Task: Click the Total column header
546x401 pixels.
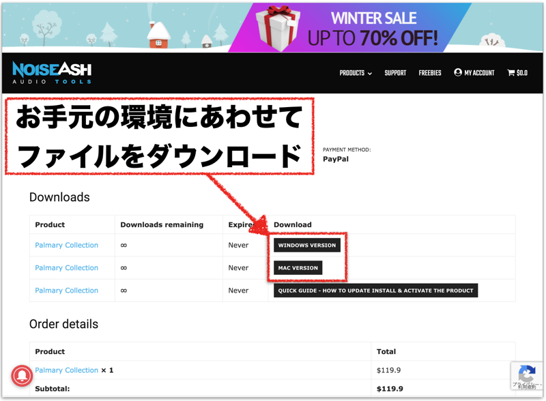Action: 386,352
